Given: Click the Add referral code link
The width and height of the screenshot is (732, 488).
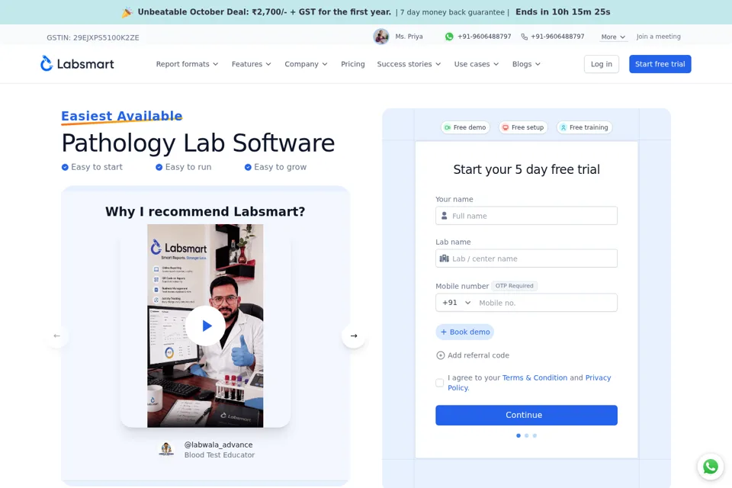Looking at the screenshot, I should click(478, 355).
